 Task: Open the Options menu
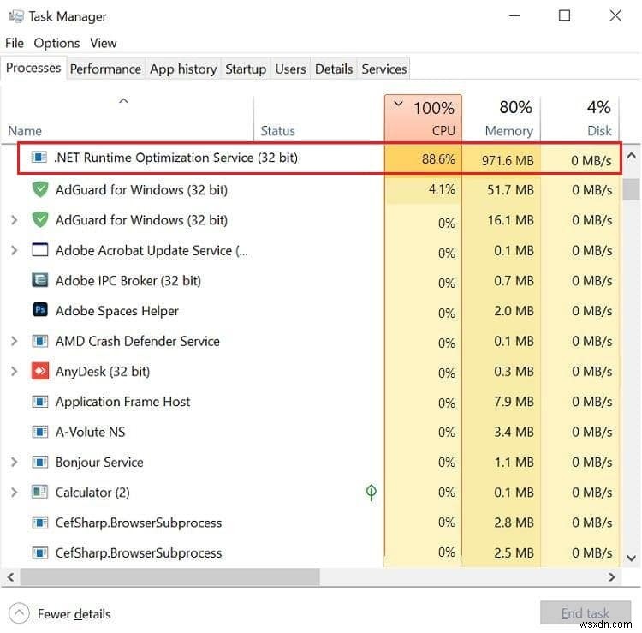(56, 43)
